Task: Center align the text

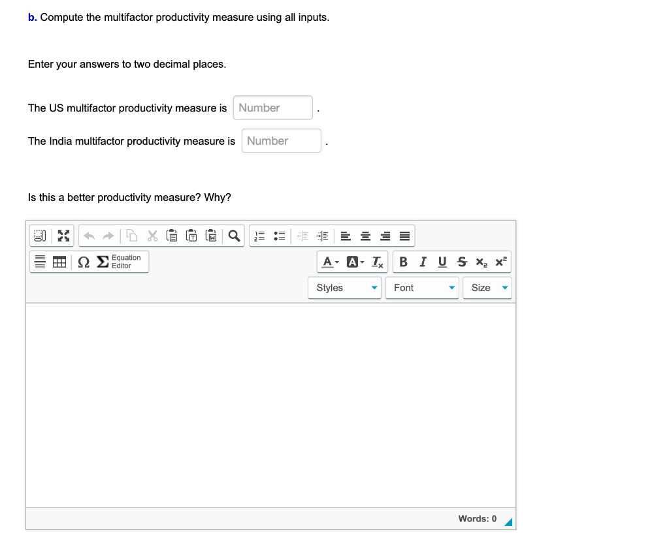Action: [366, 236]
